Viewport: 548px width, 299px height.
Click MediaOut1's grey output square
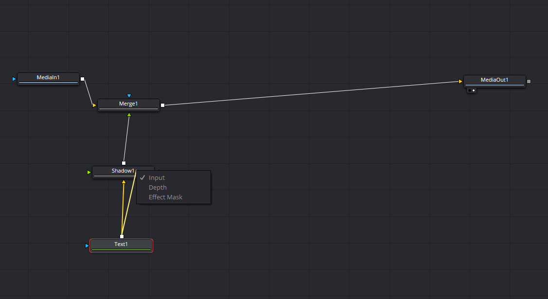(x=529, y=81)
